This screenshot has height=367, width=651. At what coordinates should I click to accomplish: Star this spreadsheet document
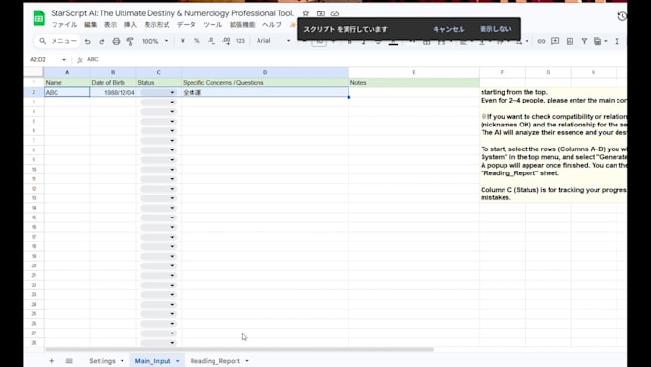tap(306, 13)
